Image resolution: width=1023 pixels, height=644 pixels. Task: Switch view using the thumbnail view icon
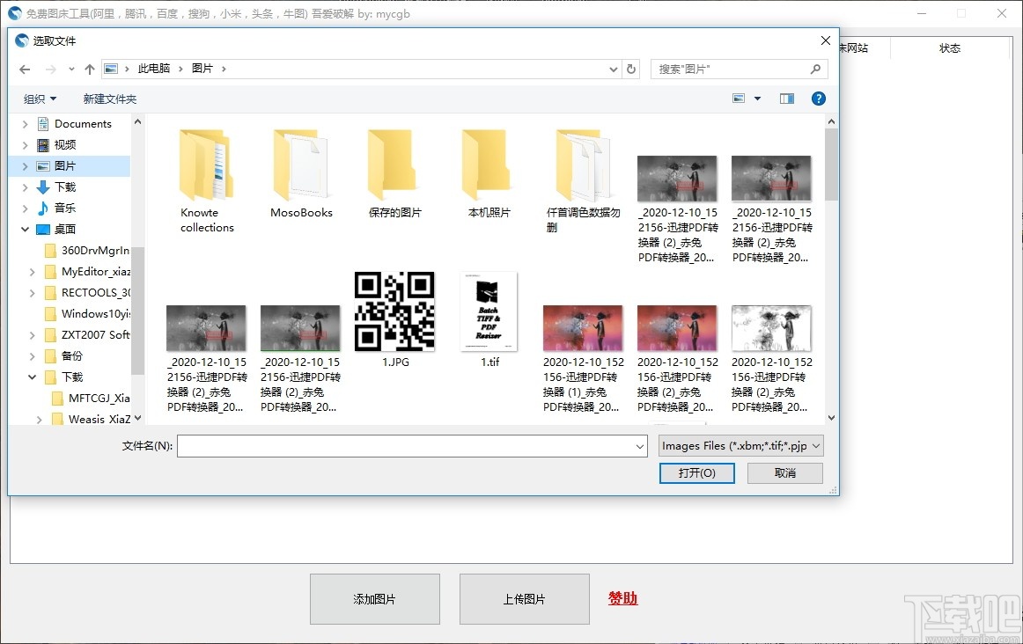pos(740,99)
